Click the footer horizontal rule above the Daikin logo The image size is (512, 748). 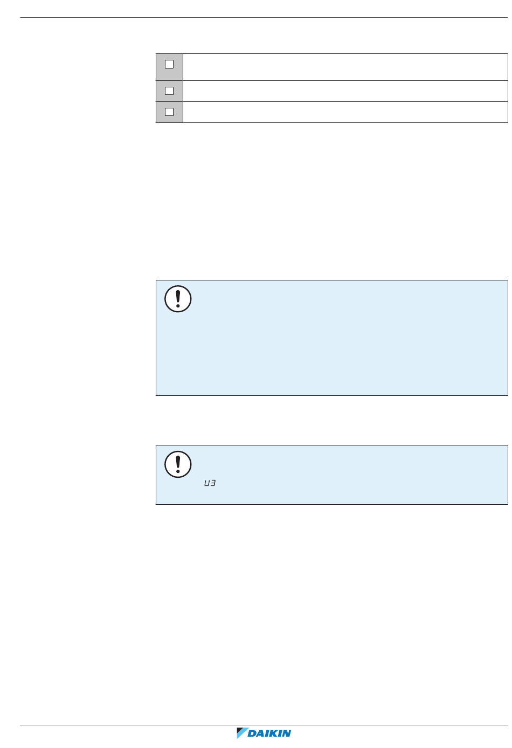click(x=264, y=725)
